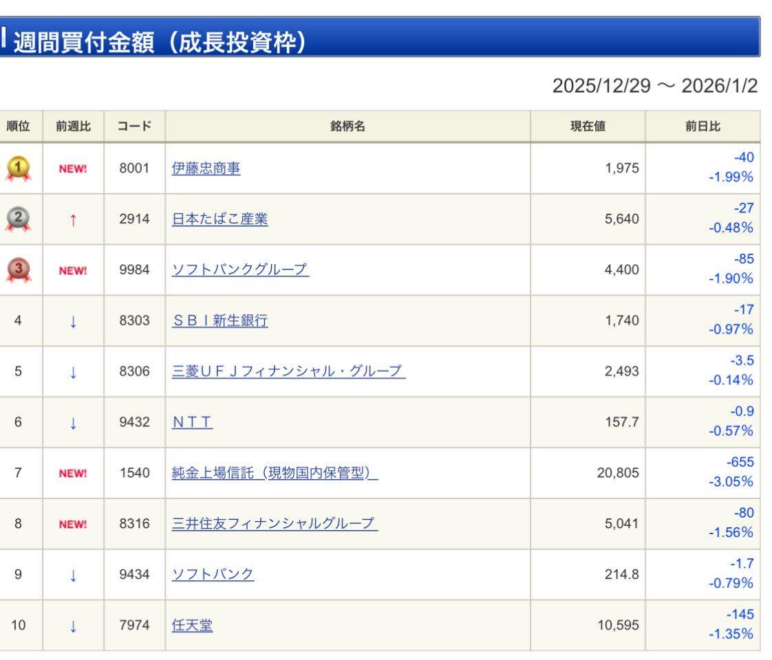Click the NEW! badge next to 伊藤忠商事
772x660 pixels.
coord(74,168)
